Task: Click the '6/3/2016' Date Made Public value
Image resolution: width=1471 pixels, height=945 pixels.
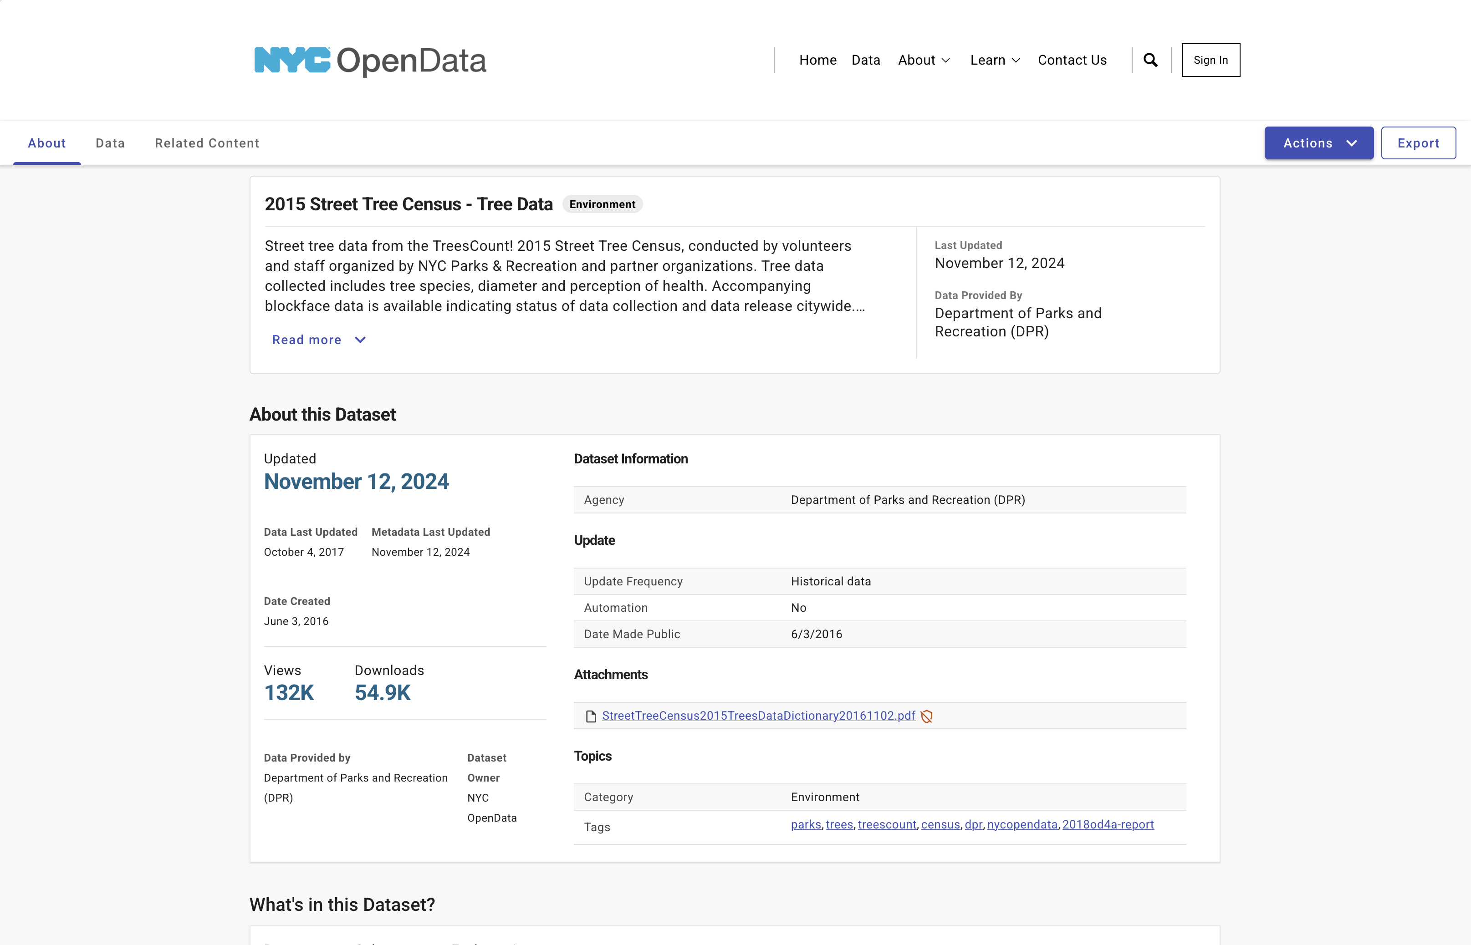Action: point(817,634)
